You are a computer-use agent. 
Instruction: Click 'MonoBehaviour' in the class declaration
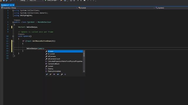click(x=44, y=22)
